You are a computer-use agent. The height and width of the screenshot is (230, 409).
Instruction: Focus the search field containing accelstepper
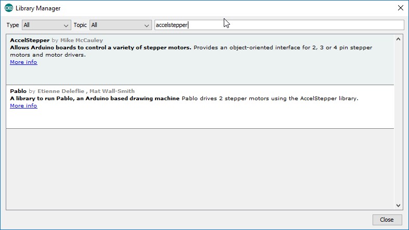pyautogui.click(x=279, y=25)
